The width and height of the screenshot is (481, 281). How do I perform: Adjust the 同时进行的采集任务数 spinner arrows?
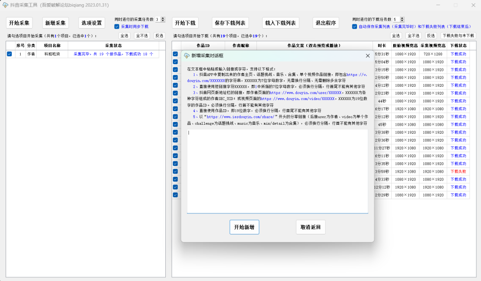click(x=163, y=19)
